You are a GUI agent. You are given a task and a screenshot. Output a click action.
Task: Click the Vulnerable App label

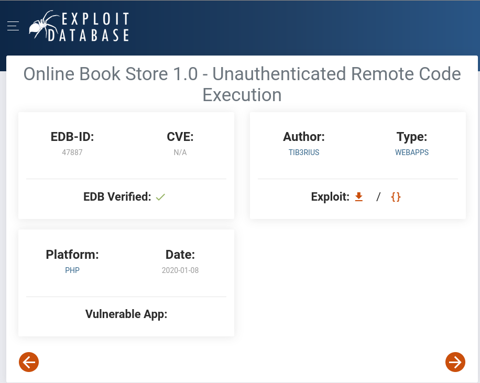click(126, 314)
